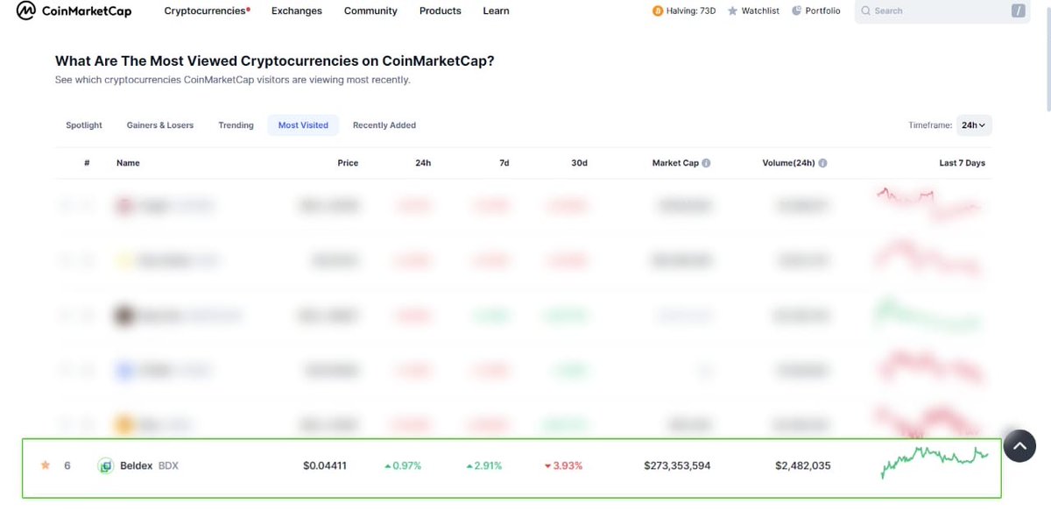Click the Beldex price $0.04411
This screenshot has height=511, width=1051.
click(325, 465)
